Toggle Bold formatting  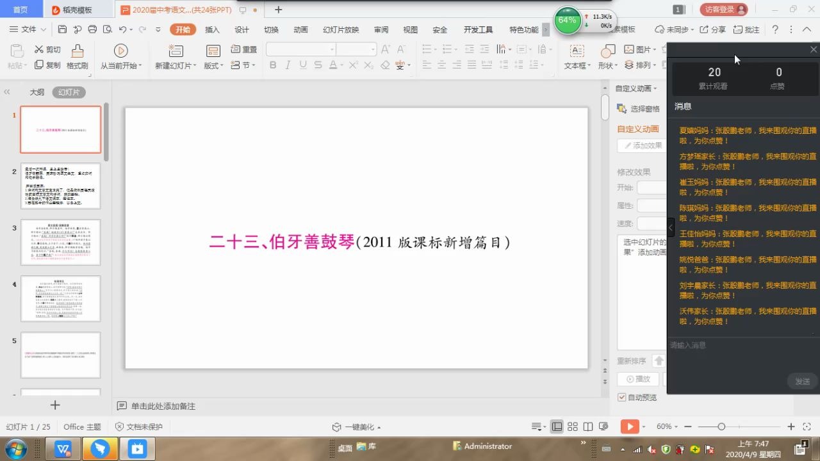pyautogui.click(x=273, y=65)
